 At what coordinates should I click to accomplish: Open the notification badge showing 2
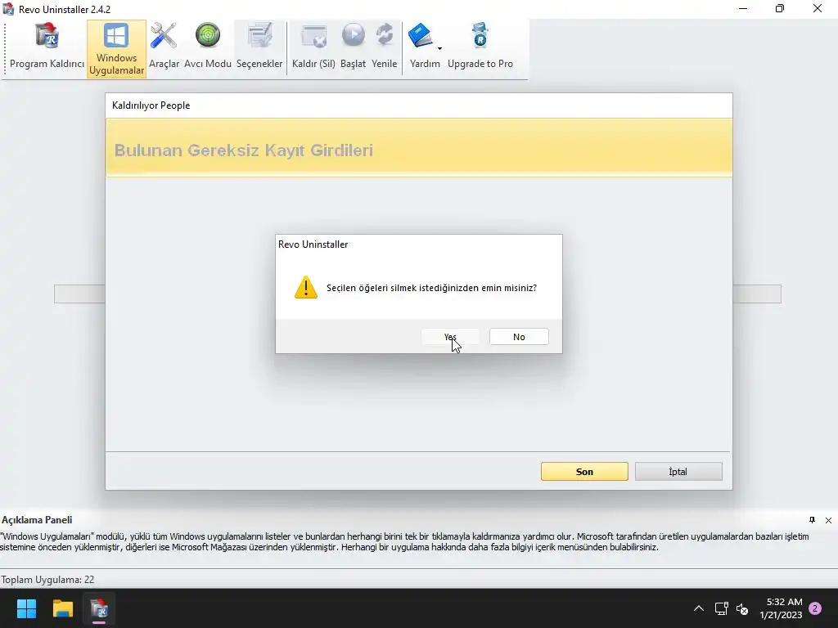coord(815,608)
